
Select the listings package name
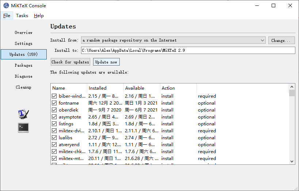[66, 124]
